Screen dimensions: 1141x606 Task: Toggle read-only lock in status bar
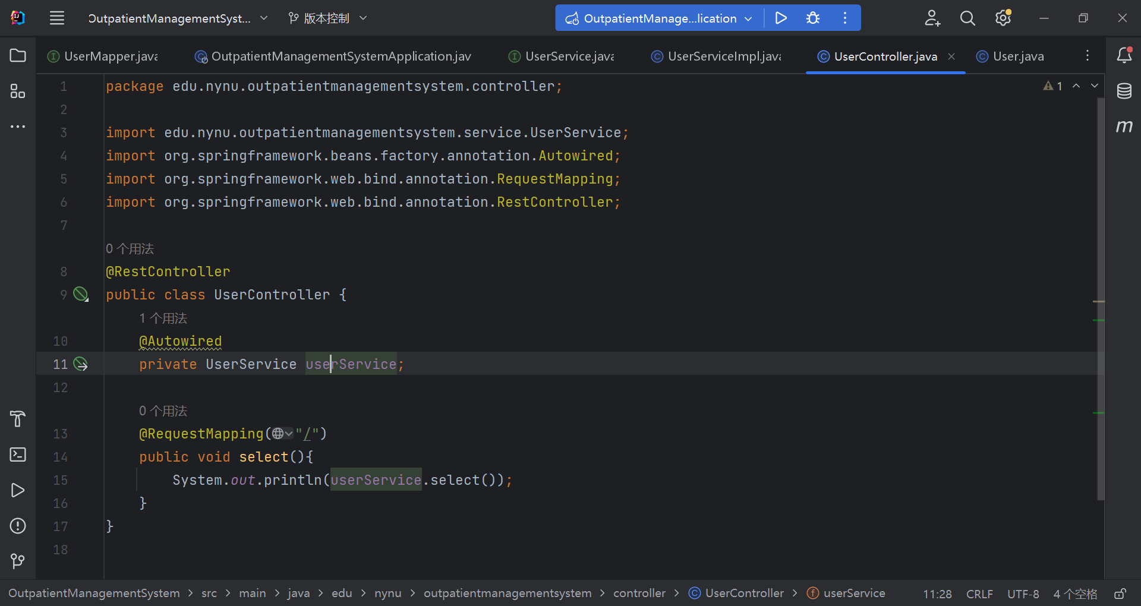tap(1120, 594)
